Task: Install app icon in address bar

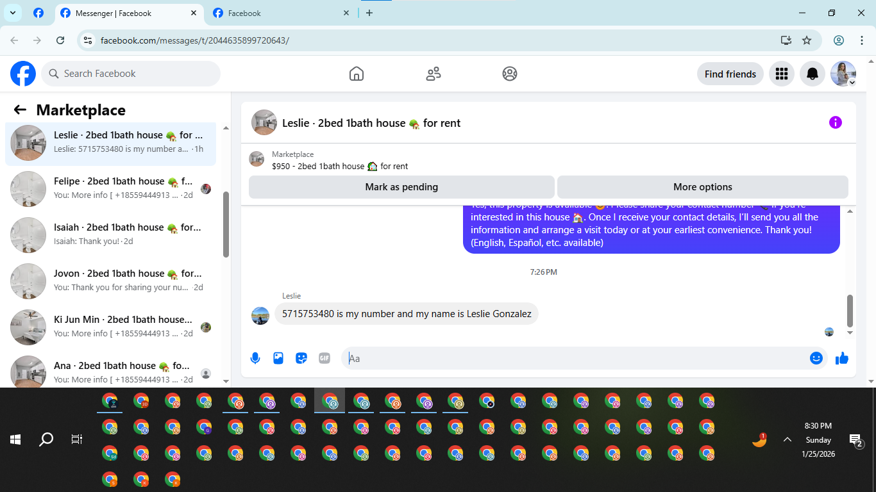Action: [786, 40]
